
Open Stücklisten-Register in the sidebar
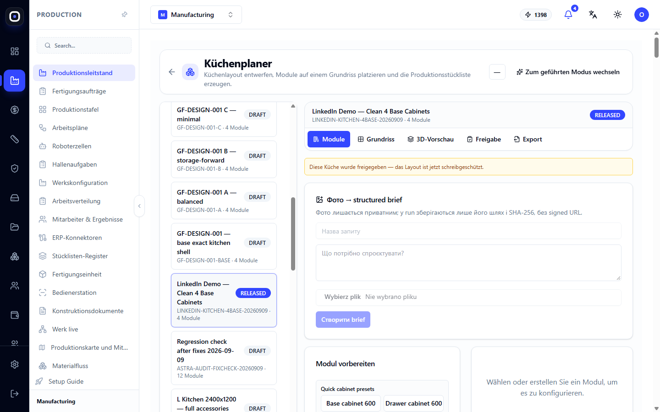(84, 256)
